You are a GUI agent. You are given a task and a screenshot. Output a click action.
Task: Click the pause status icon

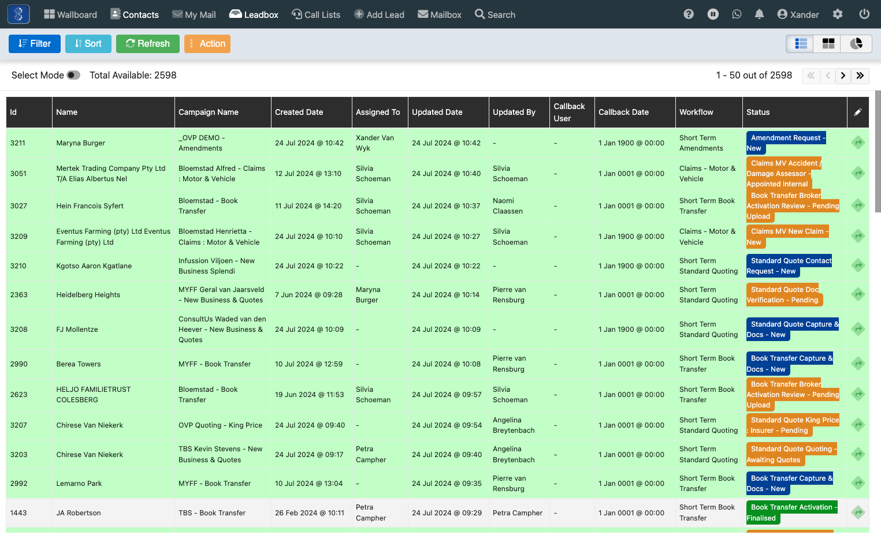click(713, 14)
